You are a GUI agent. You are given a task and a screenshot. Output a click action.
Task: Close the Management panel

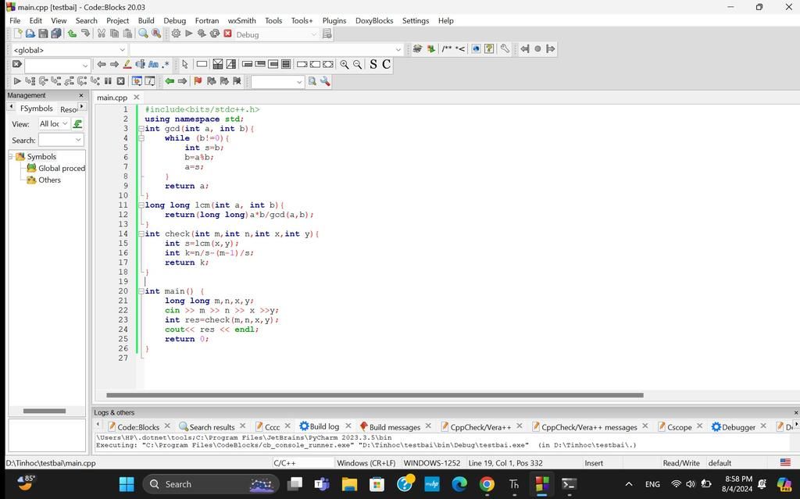click(81, 95)
